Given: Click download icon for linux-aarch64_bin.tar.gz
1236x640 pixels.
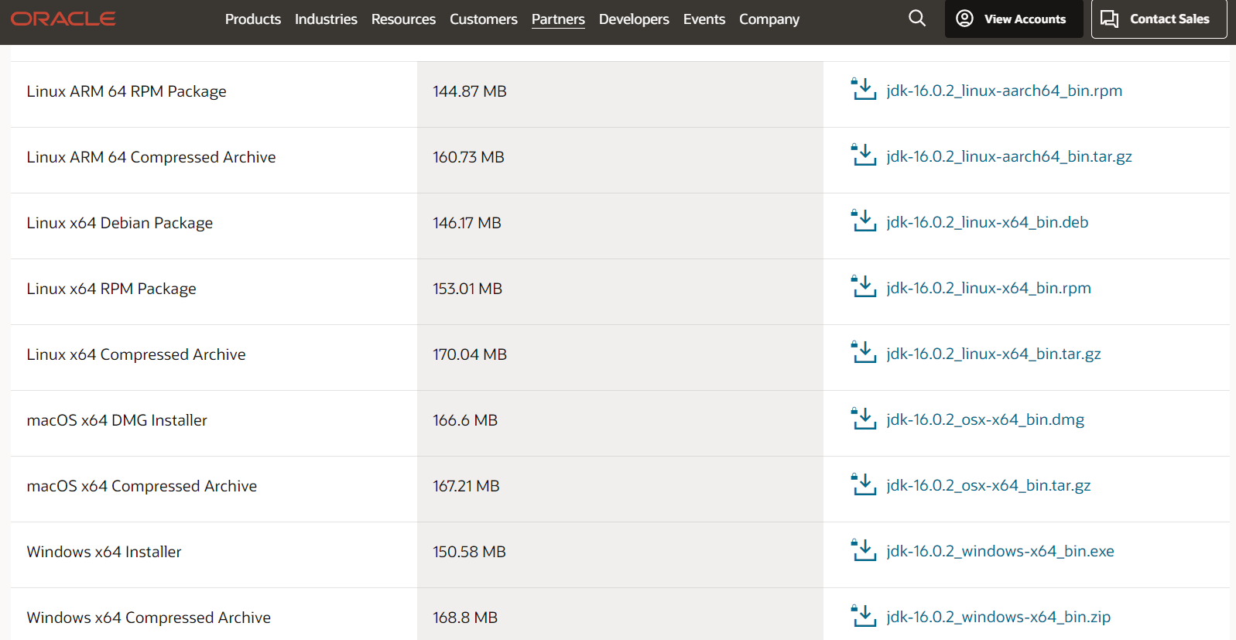Looking at the screenshot, I should [x=864, y=155].
